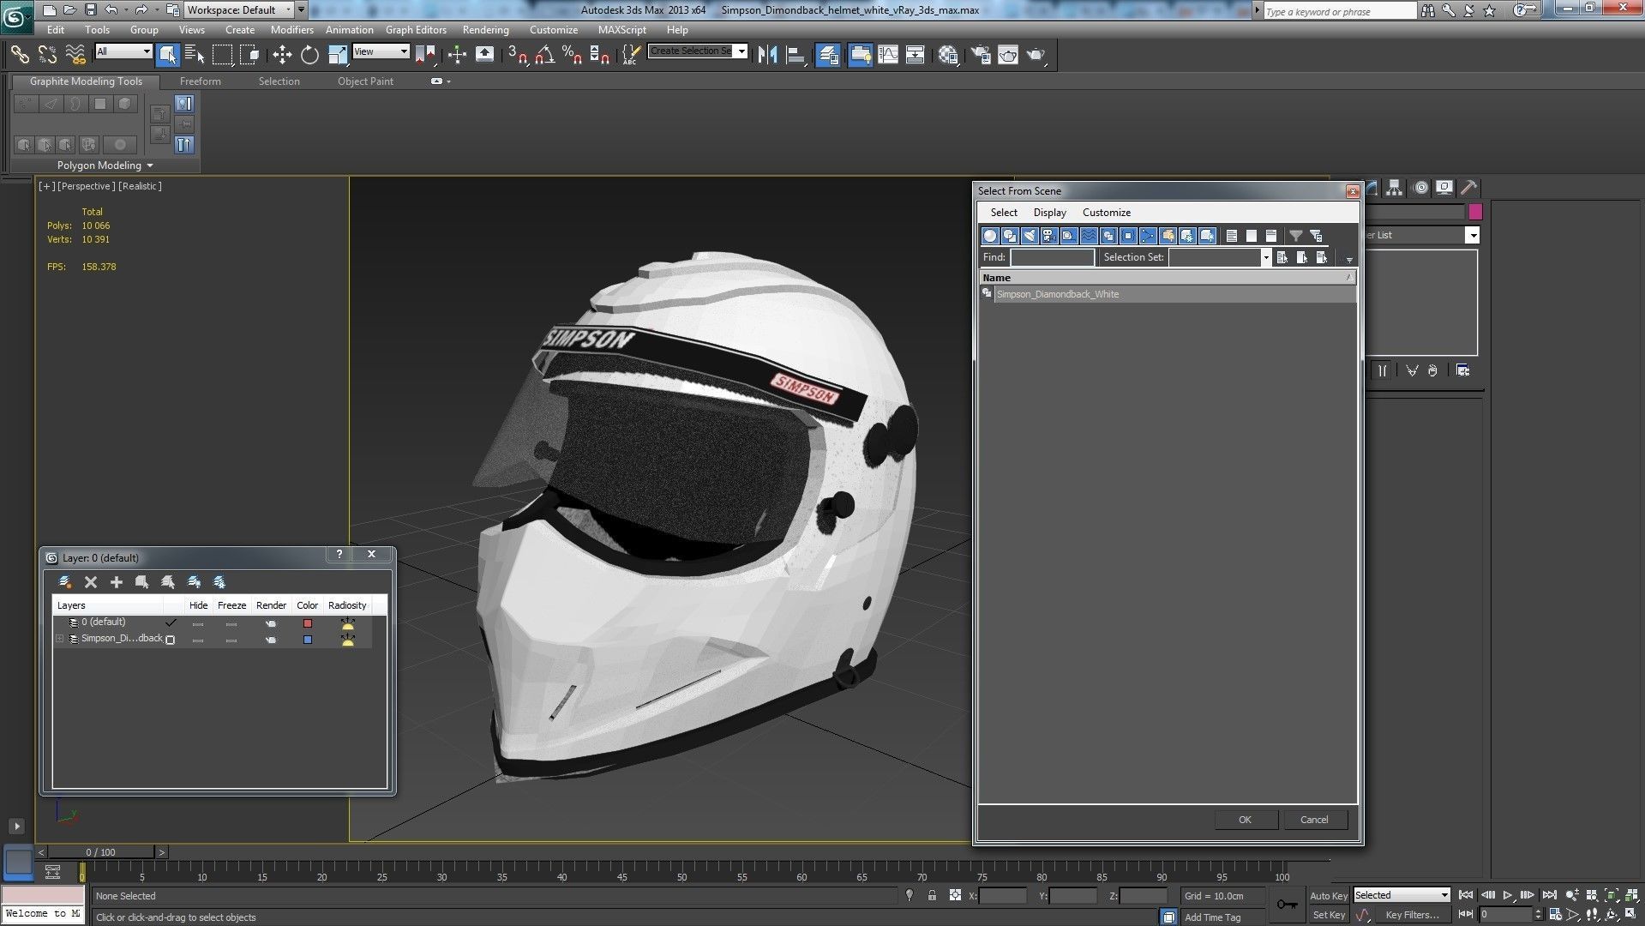Expand the Simpson_Di...dback layer tree node
Viewport: 1645px width, 926px height.
coord(60,639)
